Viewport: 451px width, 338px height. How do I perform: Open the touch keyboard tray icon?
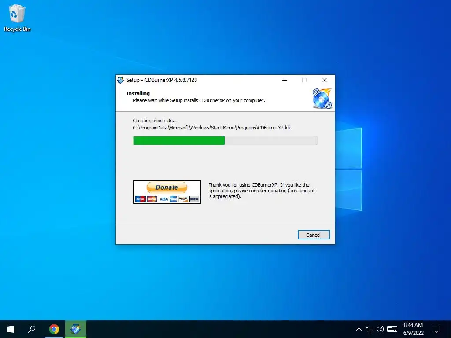point(392,329)
